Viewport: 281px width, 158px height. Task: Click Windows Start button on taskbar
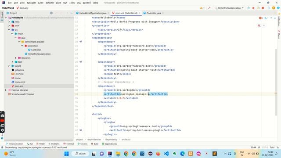tap(66, 154)
